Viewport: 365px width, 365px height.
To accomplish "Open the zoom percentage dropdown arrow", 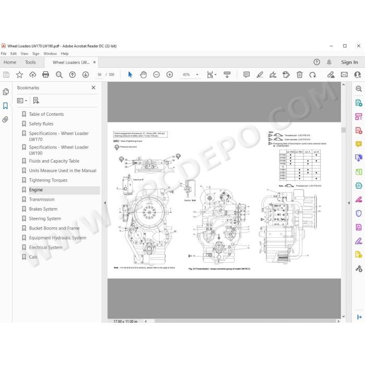I will (197, 75).
